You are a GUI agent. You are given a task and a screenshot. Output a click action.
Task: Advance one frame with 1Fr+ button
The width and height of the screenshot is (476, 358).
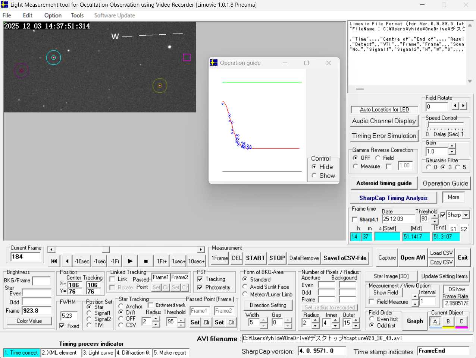[x=162, y=261]
